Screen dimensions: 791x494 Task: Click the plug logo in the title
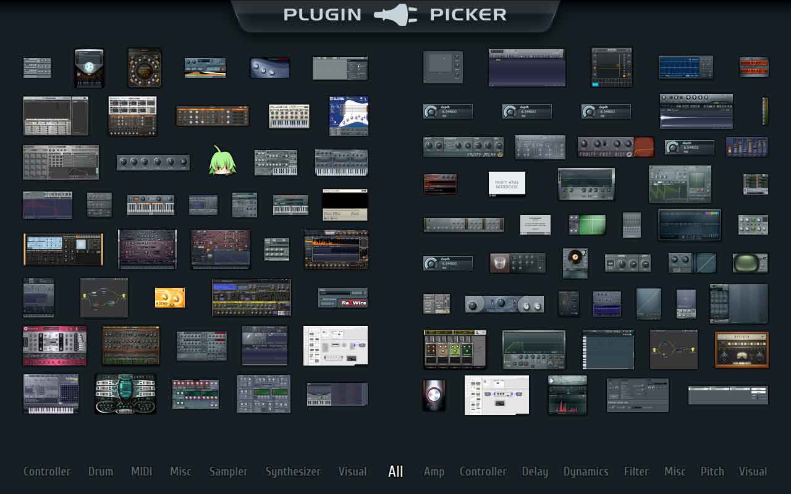coord(395,15)
